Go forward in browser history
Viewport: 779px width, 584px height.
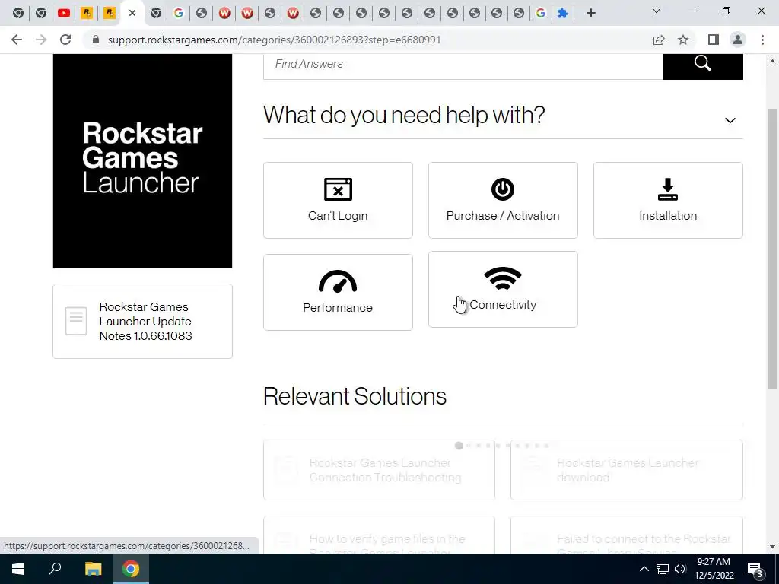(x=41, y=40)
